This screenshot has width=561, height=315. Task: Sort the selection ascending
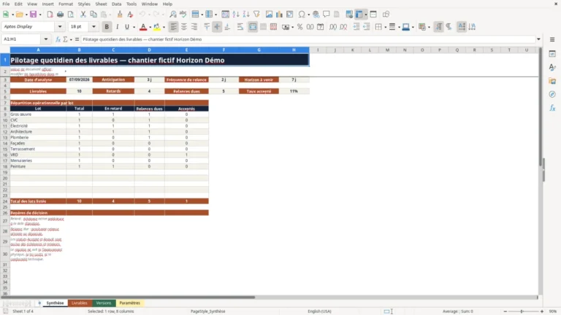coord(236,15)
